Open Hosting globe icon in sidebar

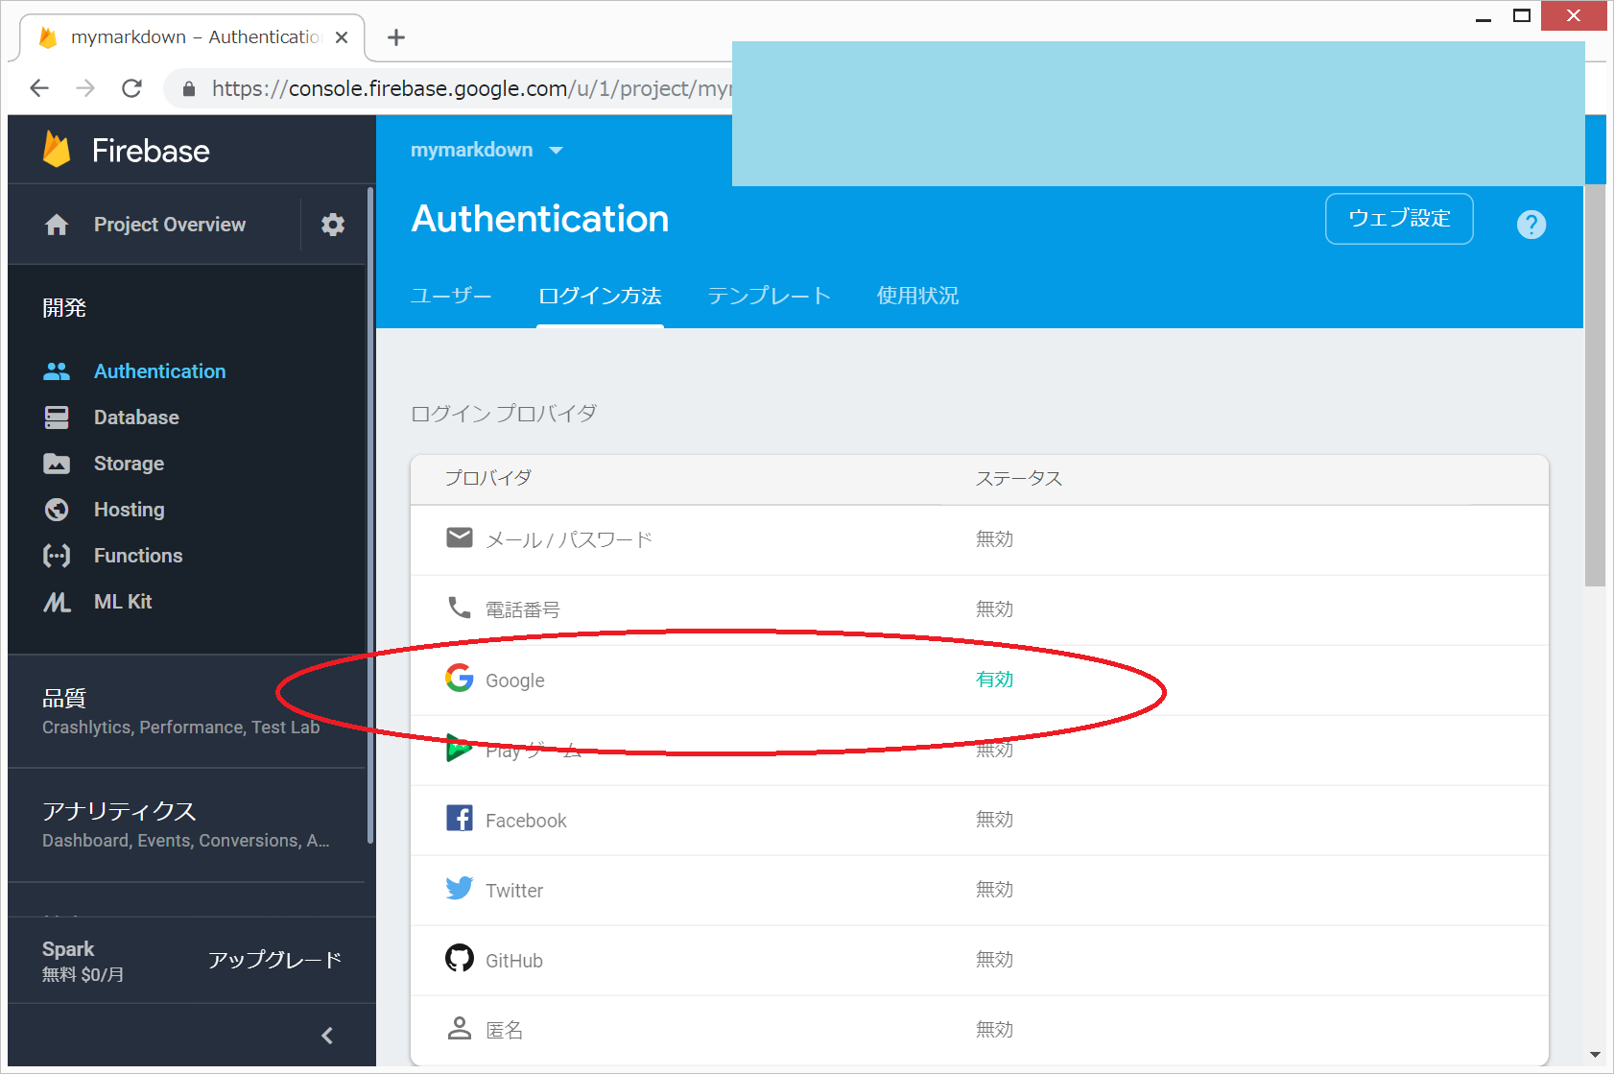click(x=57, y=510)
